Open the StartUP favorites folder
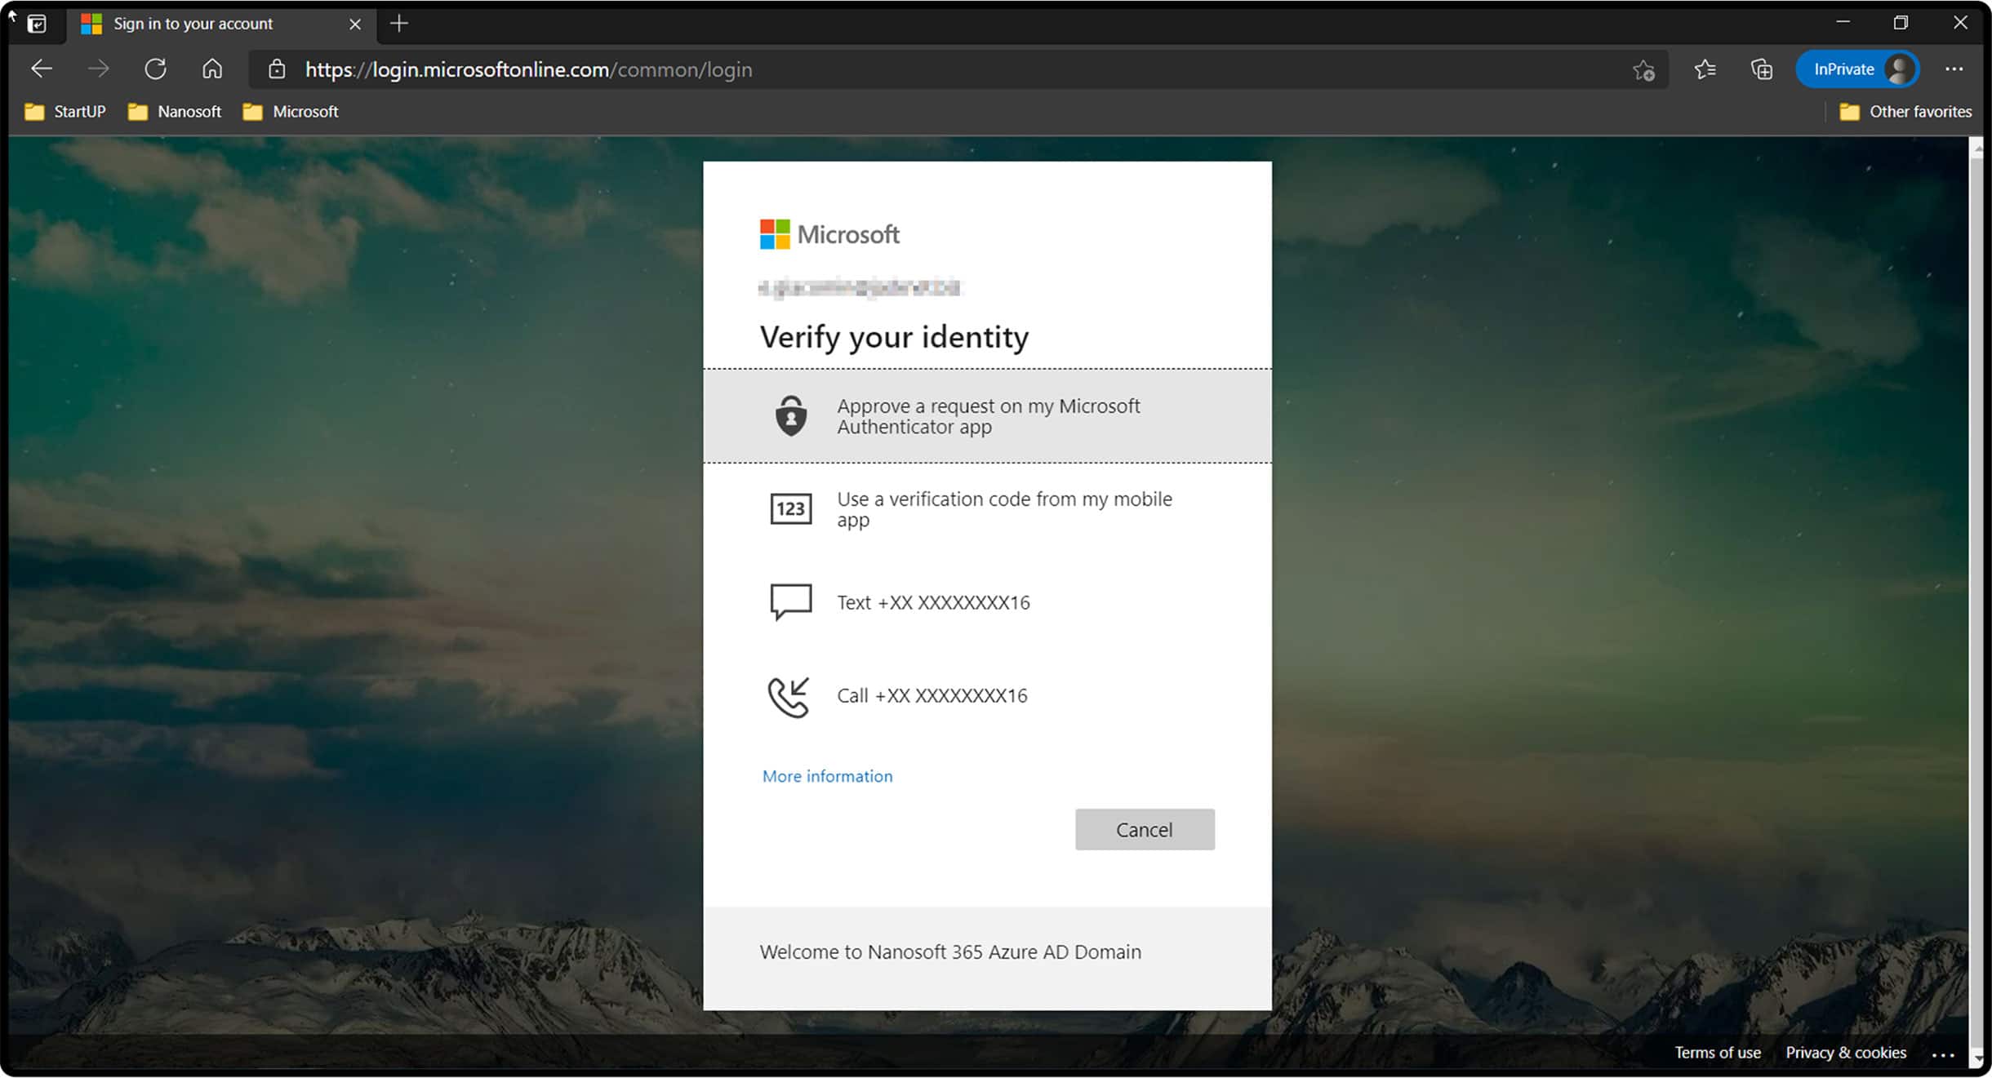This screenshot has height=1078, width=1992. point(65,112)
